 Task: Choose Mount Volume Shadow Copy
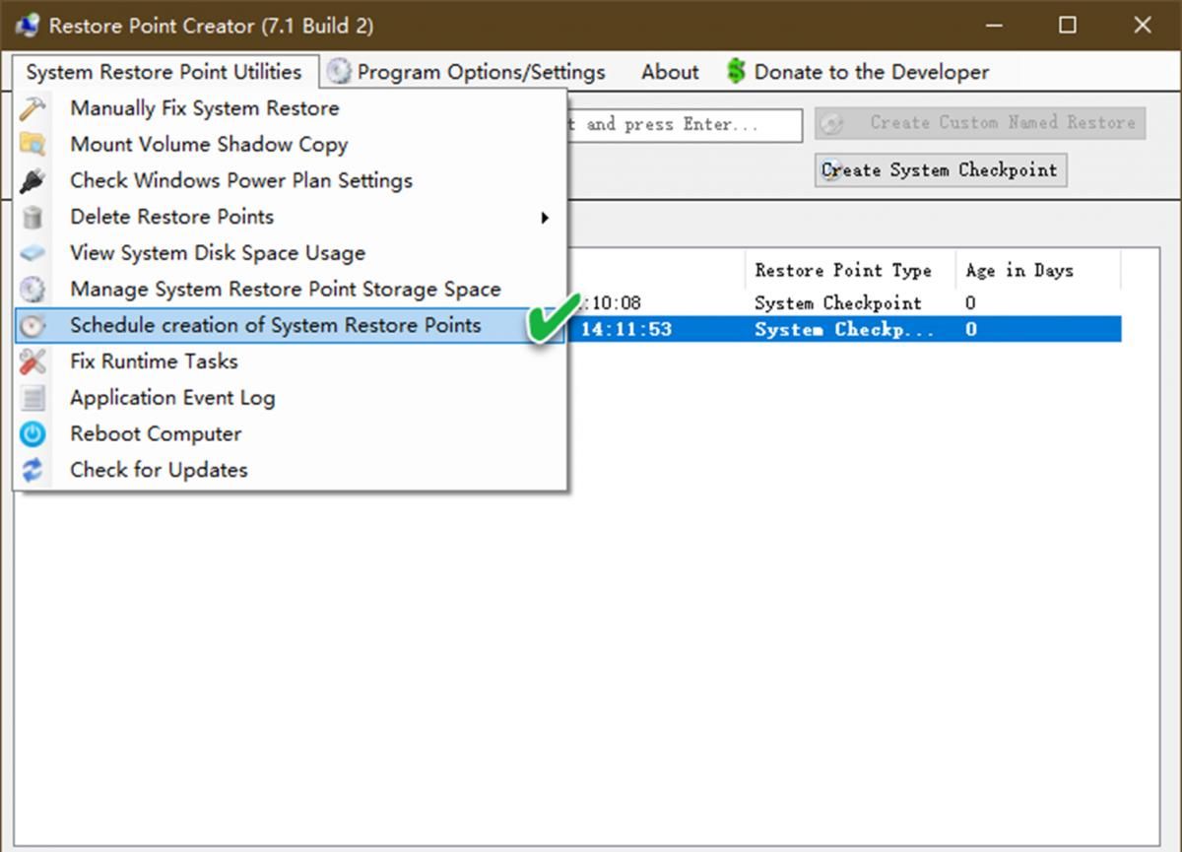pyautogui.click(x=291, y=145)
